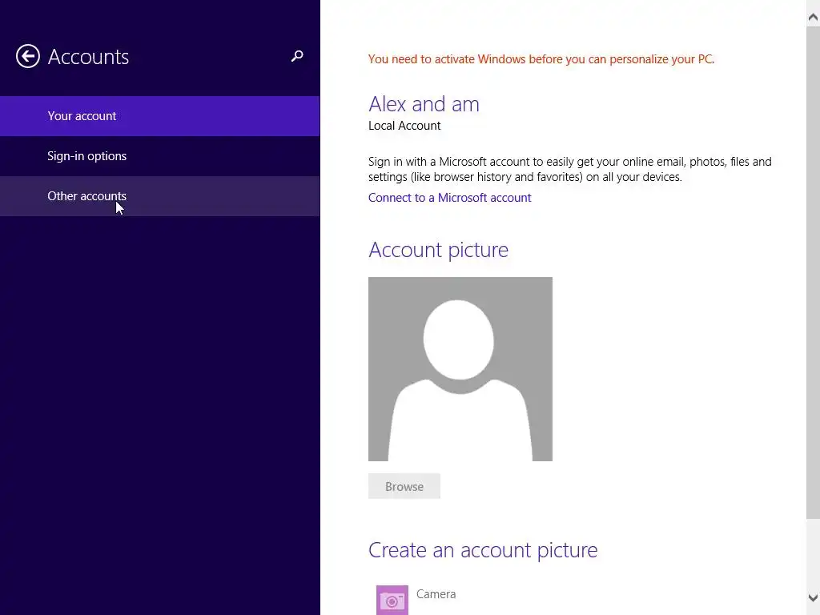Click the activate Windows warning message

541,59
